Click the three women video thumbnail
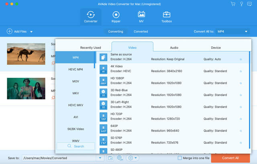Image resolution: width=257 pixels, height=164 pixels. click(x=26, y=89)
